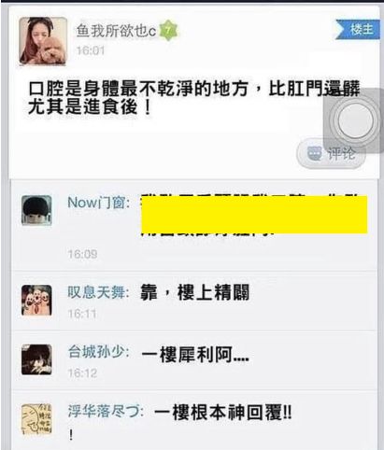This screenshot has width=384, height=450.
Task: Select the main post text about 口腔
Action: click(x=193, y=98)
